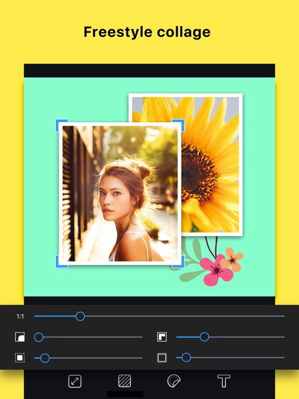
Task: Click the corner radius slider handle
Action: pyautogui.click(x=38, y=337)
